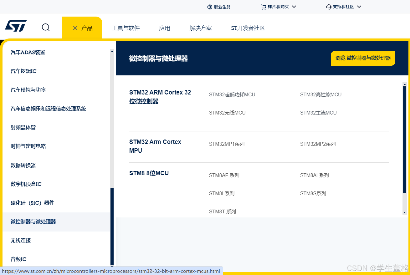Click the headset support icon

[x=328, y=7]
